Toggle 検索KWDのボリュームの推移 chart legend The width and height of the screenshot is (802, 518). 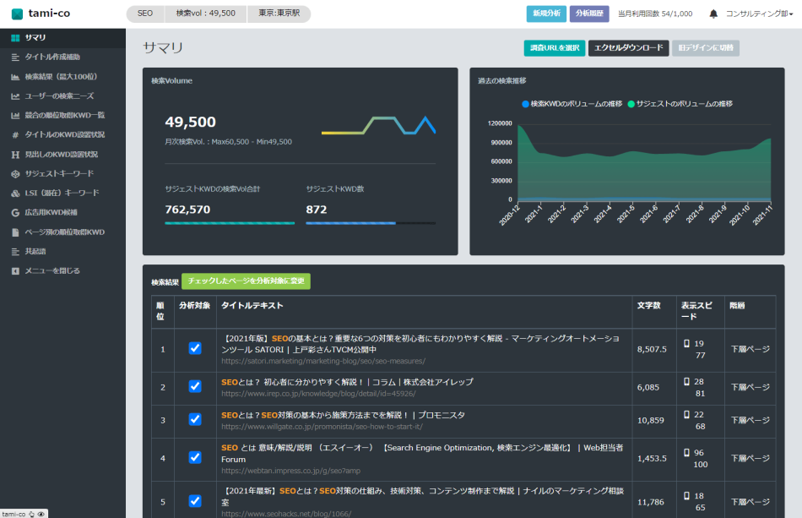[572, 104]
